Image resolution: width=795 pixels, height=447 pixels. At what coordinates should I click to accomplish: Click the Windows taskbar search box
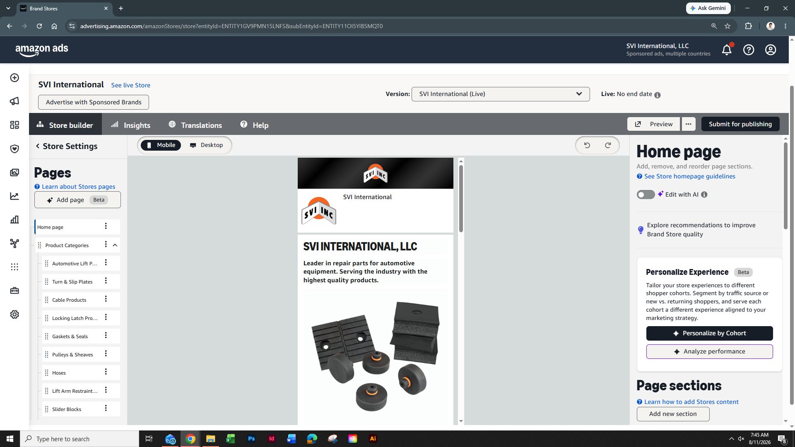79,439
